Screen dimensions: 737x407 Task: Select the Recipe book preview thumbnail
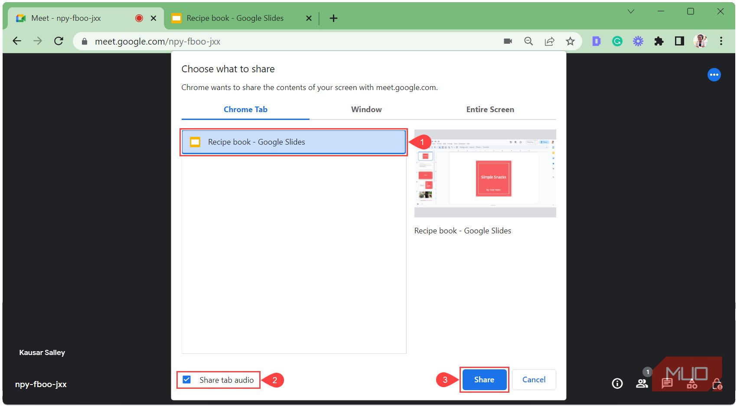pyautogui.click(x=484, y=172)
